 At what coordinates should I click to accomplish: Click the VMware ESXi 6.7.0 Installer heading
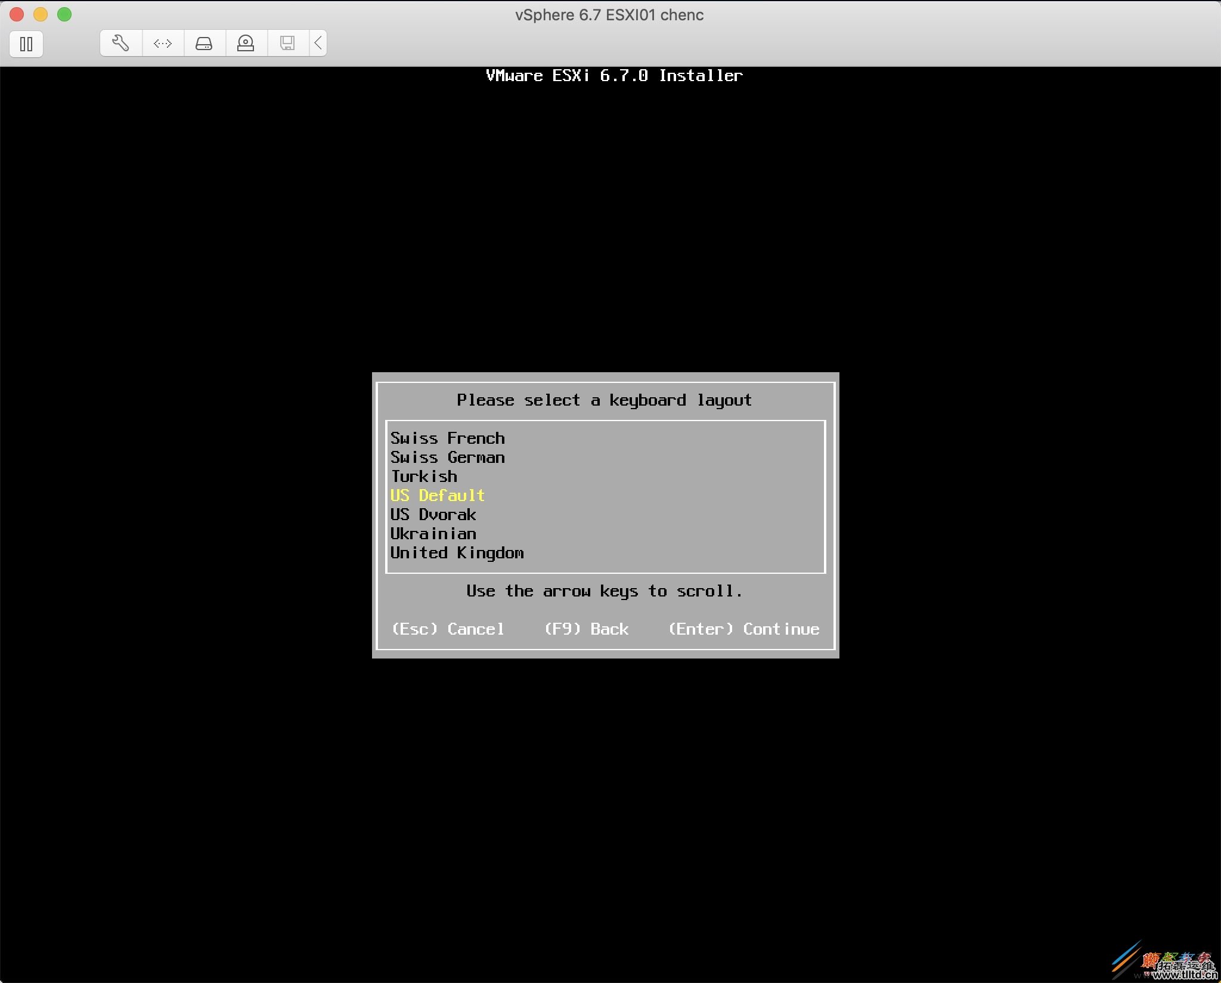coord(614,76)
